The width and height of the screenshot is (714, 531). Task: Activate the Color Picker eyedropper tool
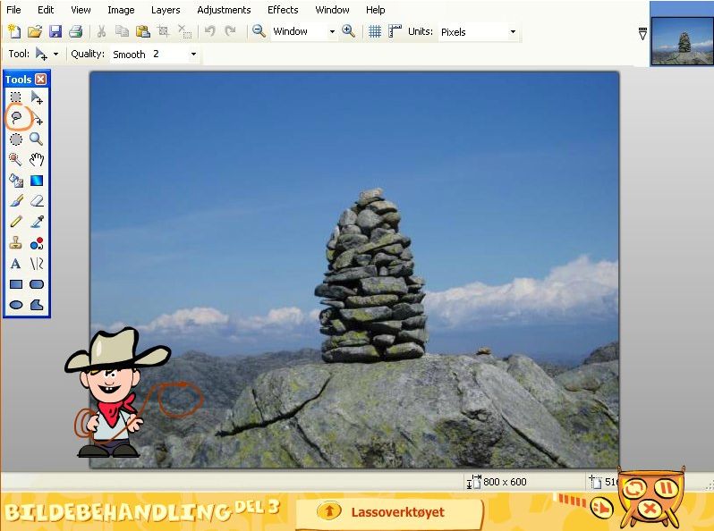point(37,222)
